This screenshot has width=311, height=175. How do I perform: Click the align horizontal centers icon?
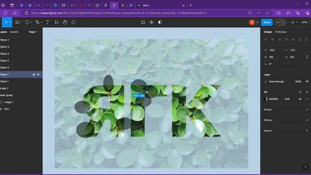tap(273, 40)
